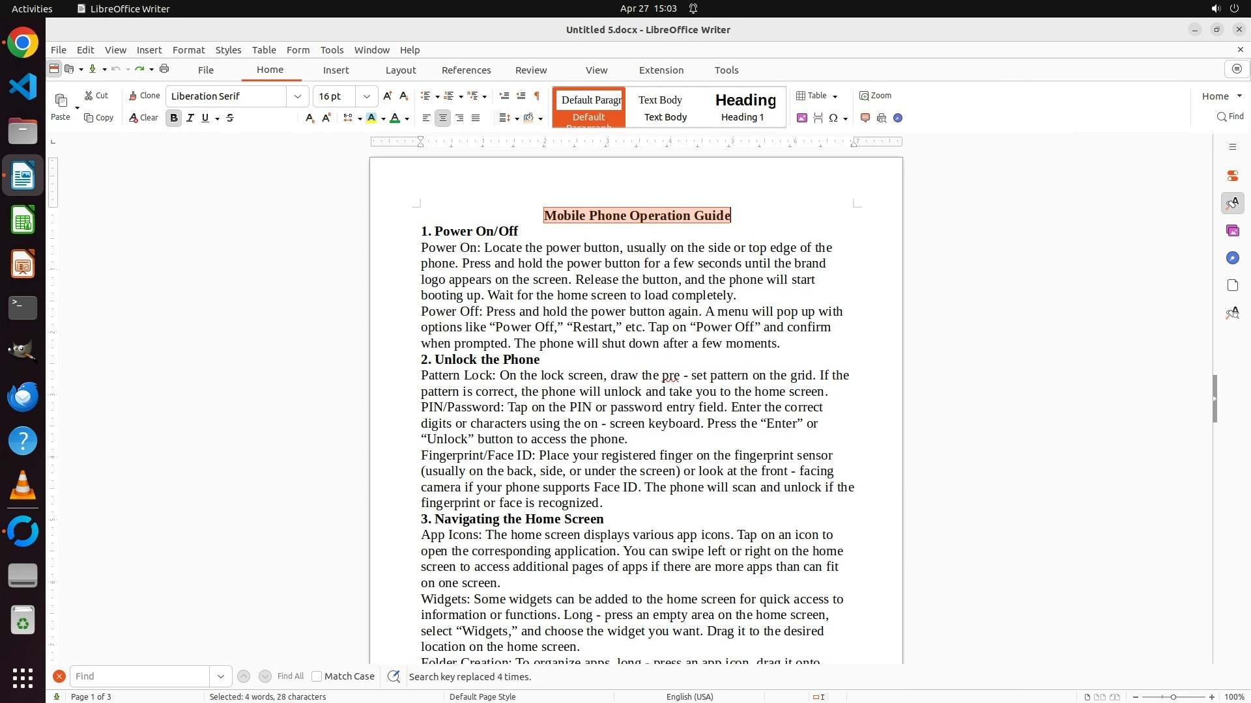The height and width of the screenshot is (703, 1251).
Task: Click the Strikethrough icon
Action: (x=230, y=118)
